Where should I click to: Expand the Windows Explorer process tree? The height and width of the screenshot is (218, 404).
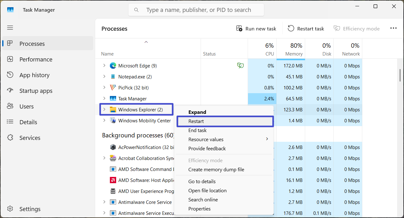(x=104, y=109)
